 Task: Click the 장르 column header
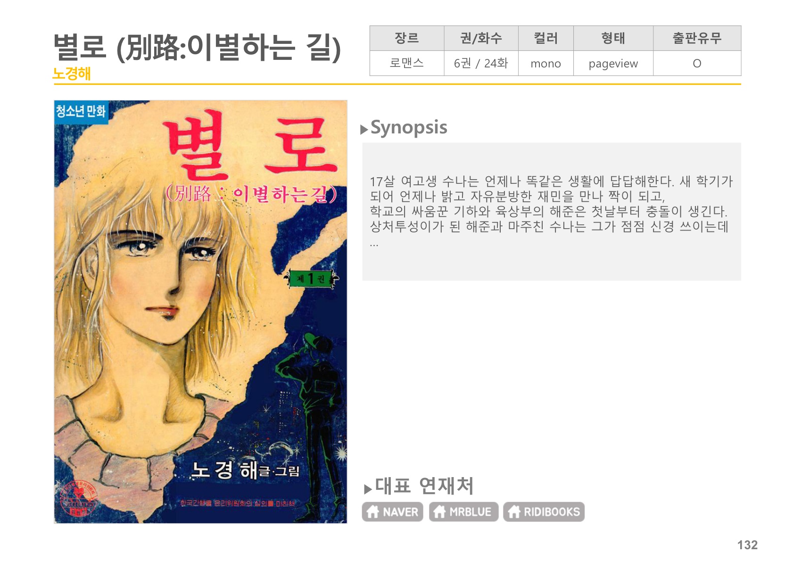407,38
